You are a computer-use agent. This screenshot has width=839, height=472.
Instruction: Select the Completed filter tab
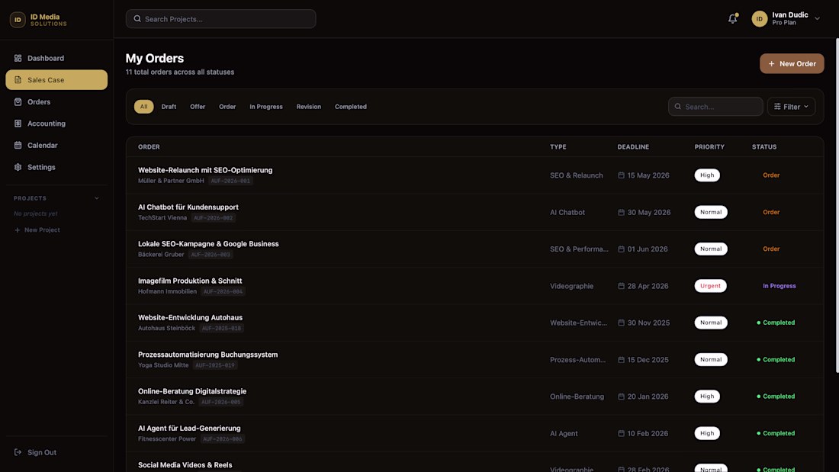(x=350, y=107)
